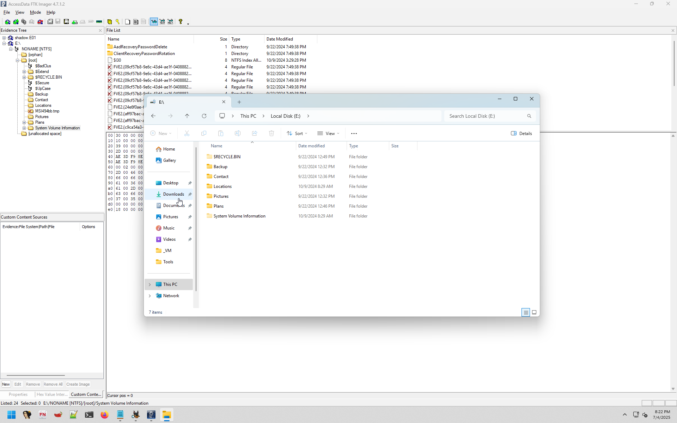Toggle the Hex view mode
This screenshot has width=677, height=423.
point(170,22)
